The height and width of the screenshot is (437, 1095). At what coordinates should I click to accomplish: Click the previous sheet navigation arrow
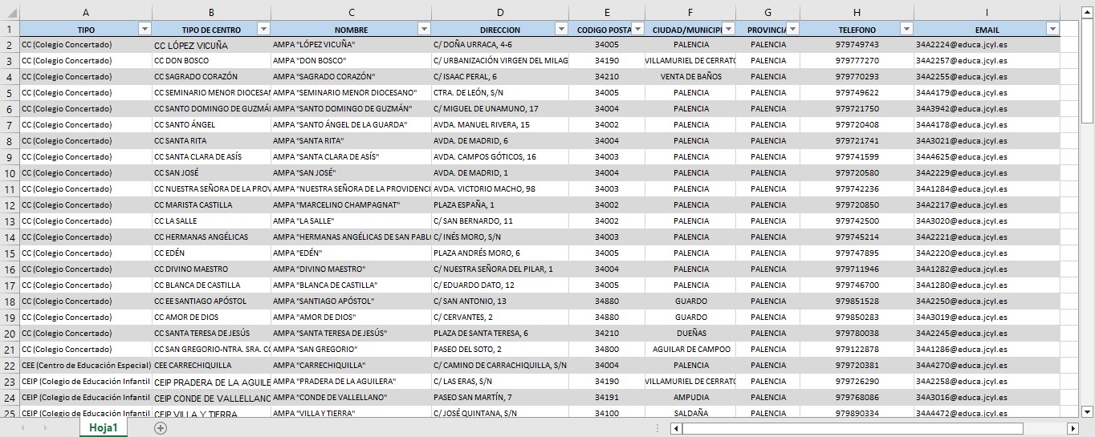pyautogui.click(x=22, y=428)
